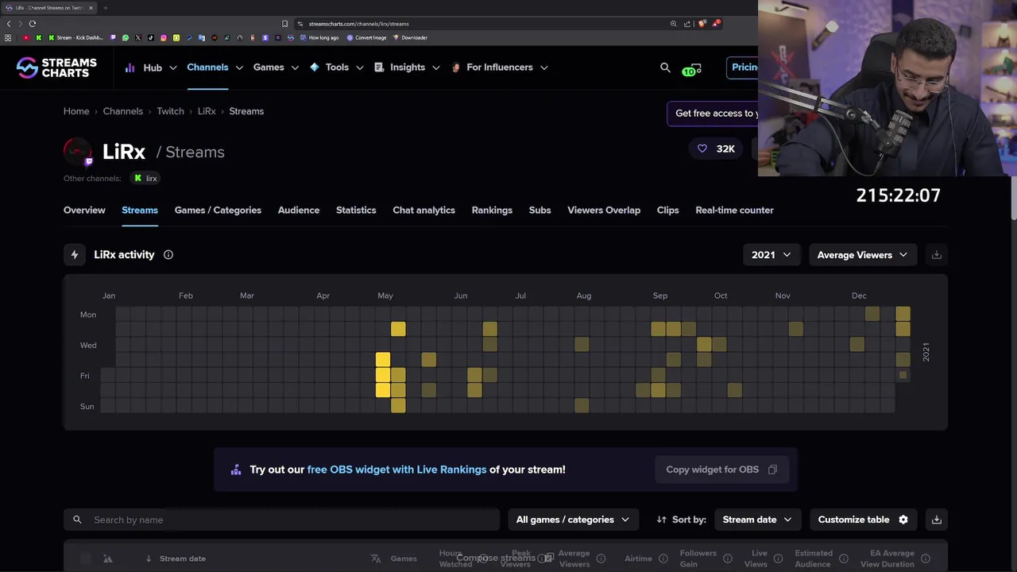
Task: Click the Streams Charts logo
Action: click(56, 68)
